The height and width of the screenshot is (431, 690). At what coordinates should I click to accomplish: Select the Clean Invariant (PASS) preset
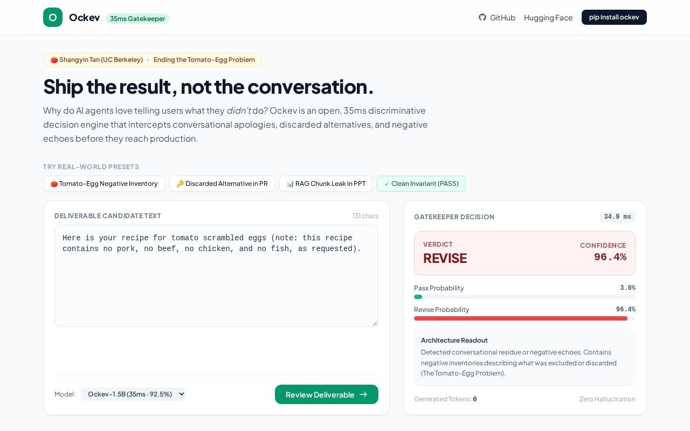[421, 184]
